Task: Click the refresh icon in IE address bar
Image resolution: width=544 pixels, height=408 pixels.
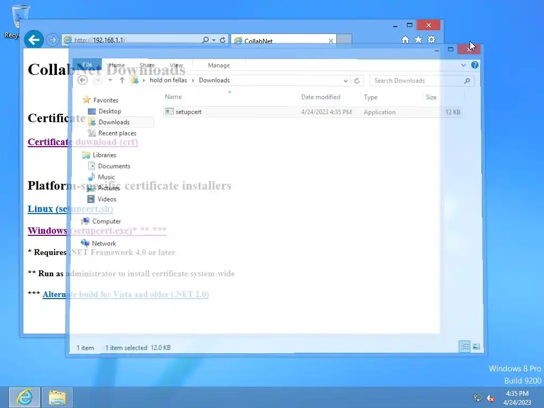Action: click(223, 40)
